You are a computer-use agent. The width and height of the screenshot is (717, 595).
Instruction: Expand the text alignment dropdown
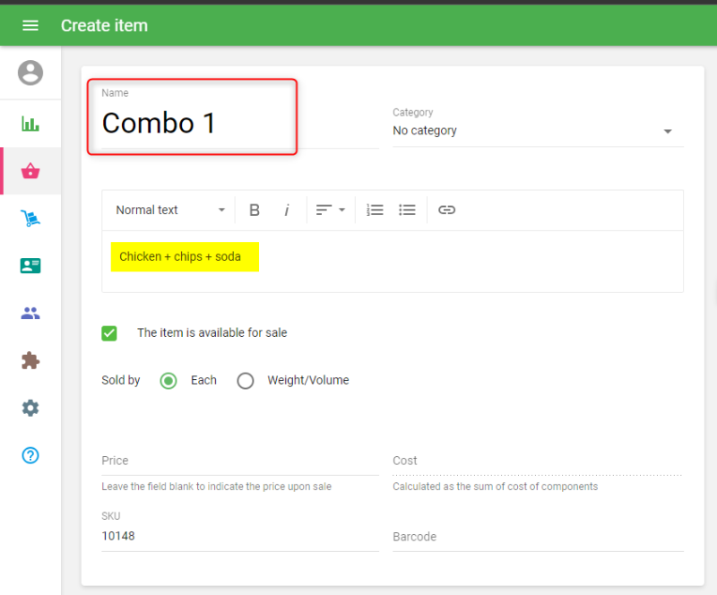tap(331, 211)
